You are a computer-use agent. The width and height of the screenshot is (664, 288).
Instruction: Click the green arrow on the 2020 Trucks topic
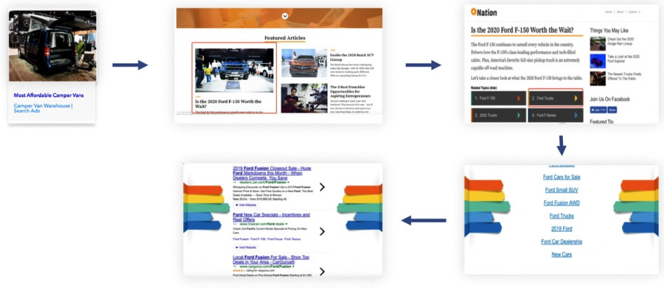click(519, 115)
